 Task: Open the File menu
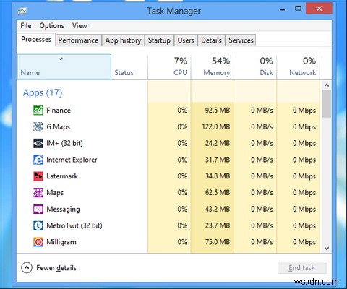tap(26, 26)
